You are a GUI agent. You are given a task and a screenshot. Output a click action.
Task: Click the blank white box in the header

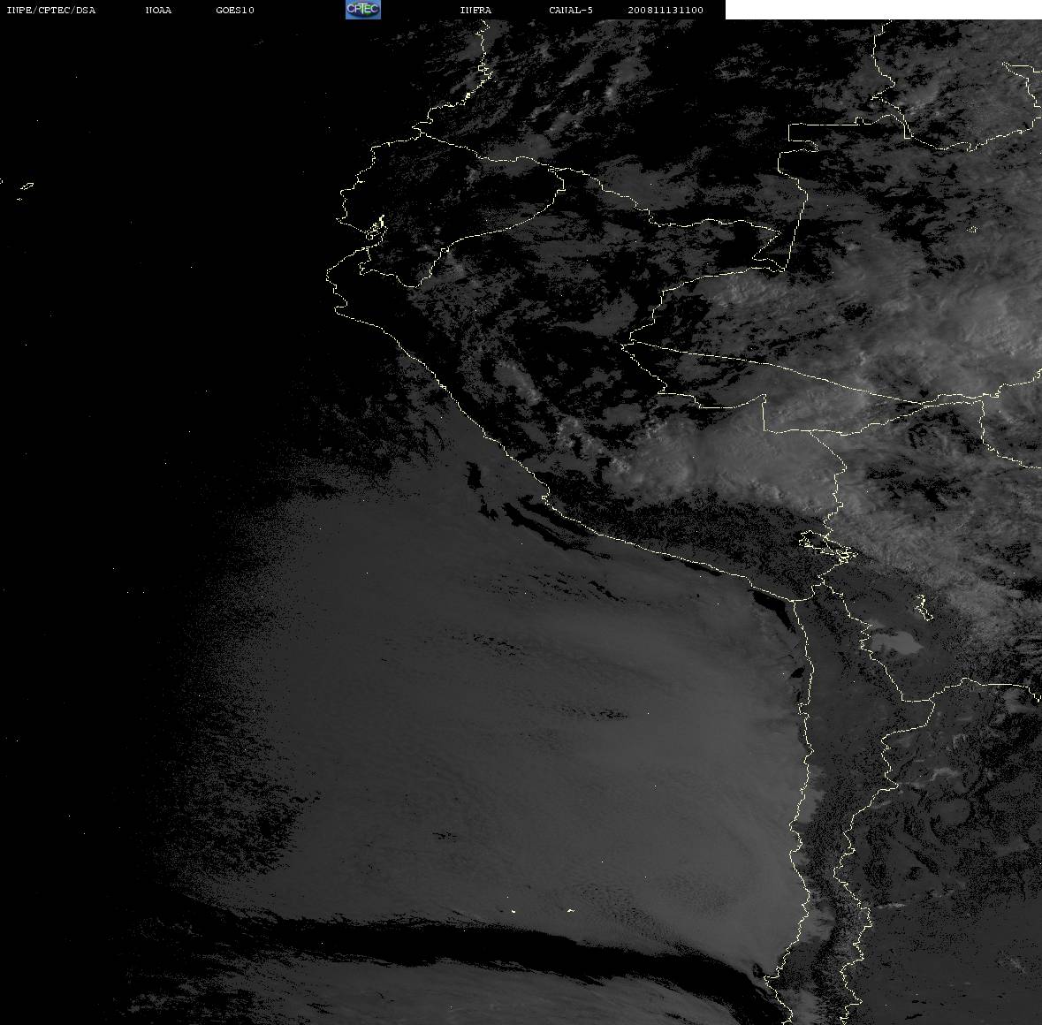pyautogui.click(x=883, y=10)
